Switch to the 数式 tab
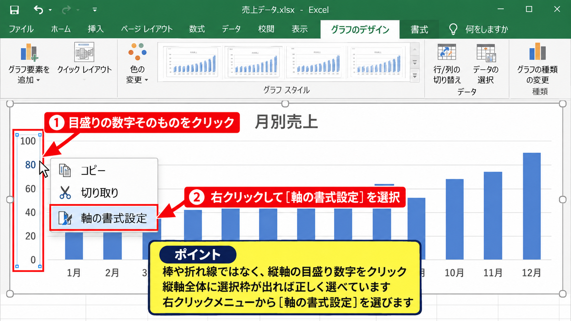Image resolution: width=571 pixels, height=321 pixels. pos(197,29)
